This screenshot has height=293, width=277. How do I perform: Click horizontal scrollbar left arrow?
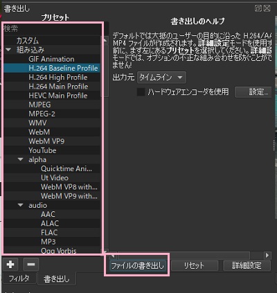coord(113,256)
